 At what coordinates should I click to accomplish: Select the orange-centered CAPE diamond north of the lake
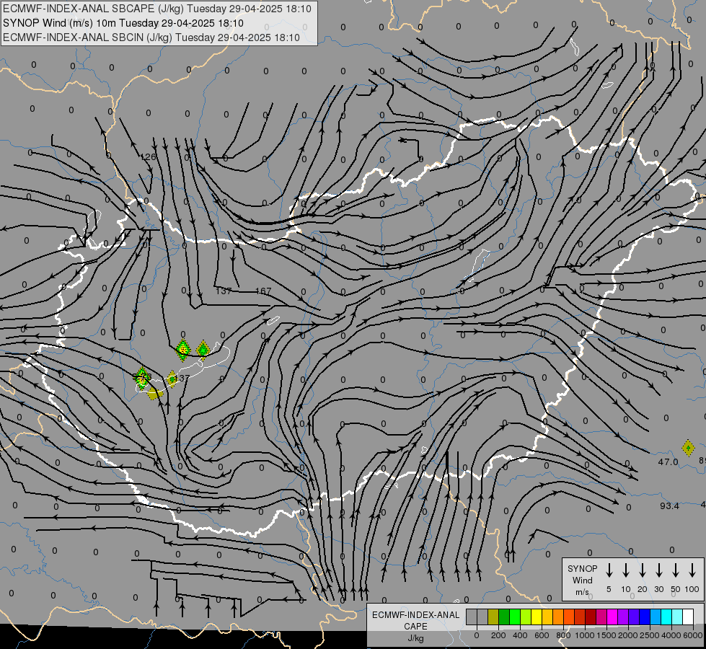(x=182, y=350)
